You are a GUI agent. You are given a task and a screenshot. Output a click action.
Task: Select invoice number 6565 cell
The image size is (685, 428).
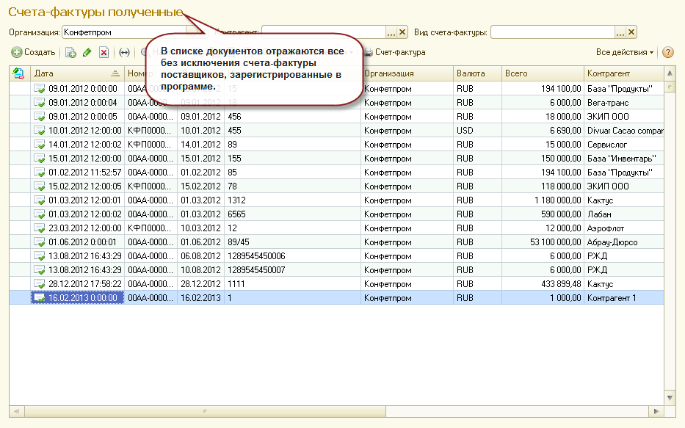tap(292, 214)
